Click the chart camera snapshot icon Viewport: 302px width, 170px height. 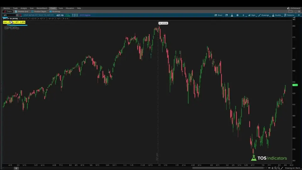pyautogui.click(x=226, y=15)
